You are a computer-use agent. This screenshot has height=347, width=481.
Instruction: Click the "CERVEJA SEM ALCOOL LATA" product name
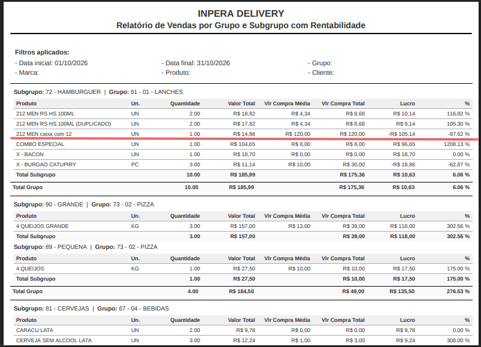54,340
